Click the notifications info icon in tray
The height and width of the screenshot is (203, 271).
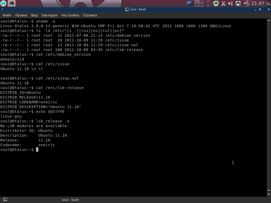pos(208,3)
